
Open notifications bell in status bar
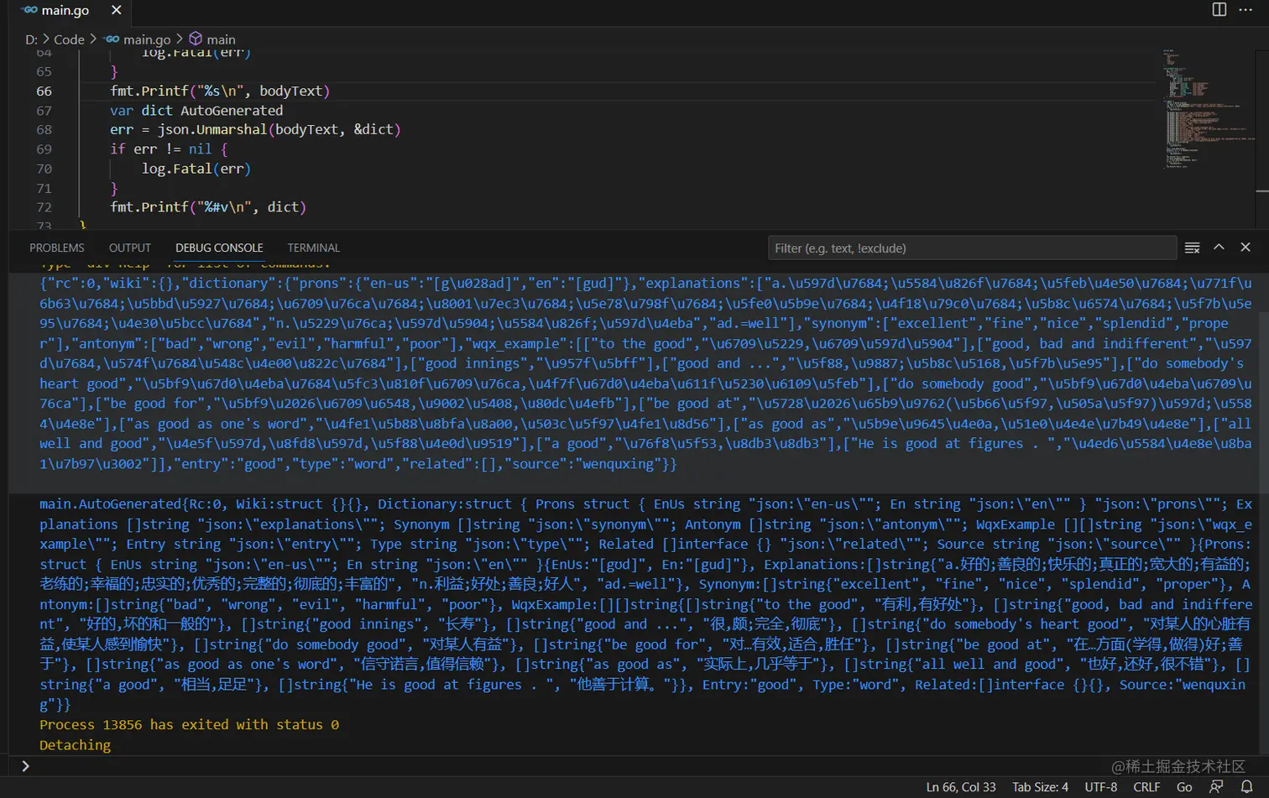[x=1247, y=787]
